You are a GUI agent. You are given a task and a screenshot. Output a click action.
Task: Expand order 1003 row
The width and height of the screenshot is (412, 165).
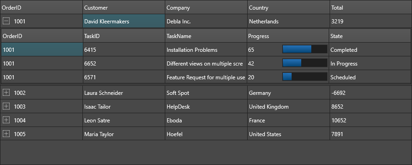click(6, 106)
